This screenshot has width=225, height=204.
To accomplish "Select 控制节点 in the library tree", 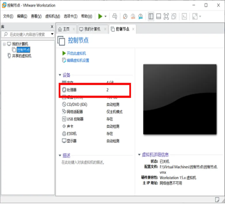I will (x=24, y=50).
